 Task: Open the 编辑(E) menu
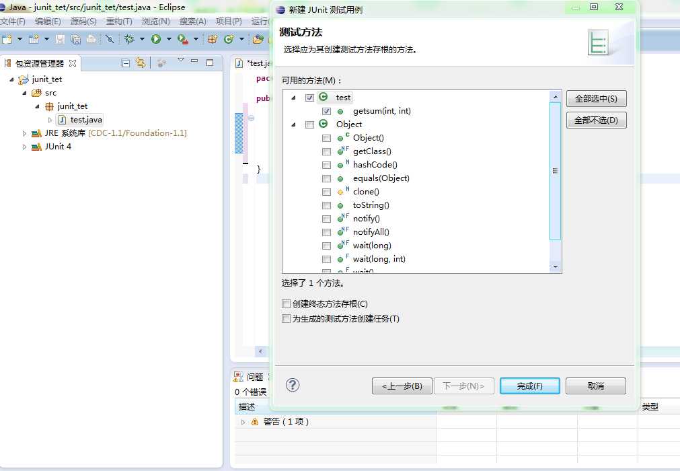48,22
